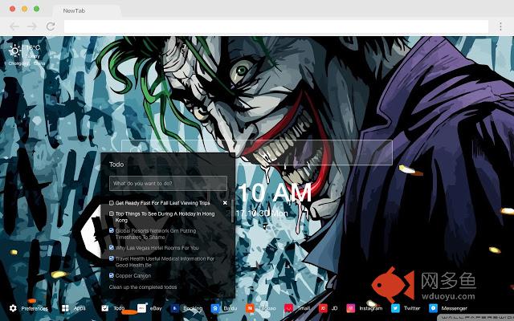Open Preferences gear icon

point(13,308)
